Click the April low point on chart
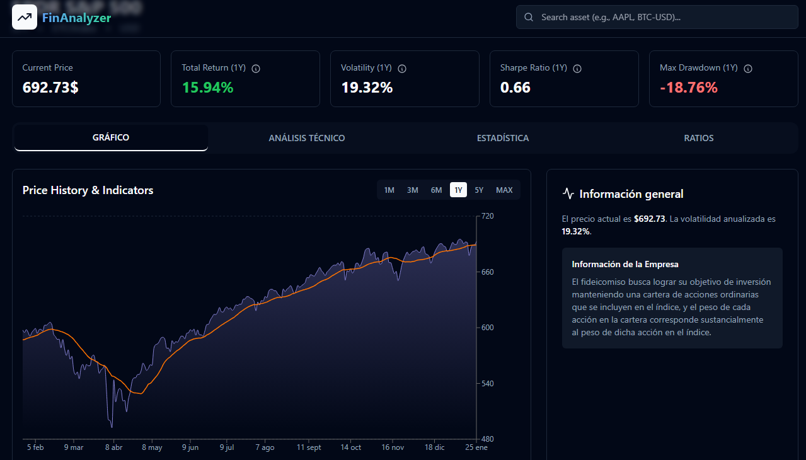This screenshot has height=460, width=806. point(111,427)
